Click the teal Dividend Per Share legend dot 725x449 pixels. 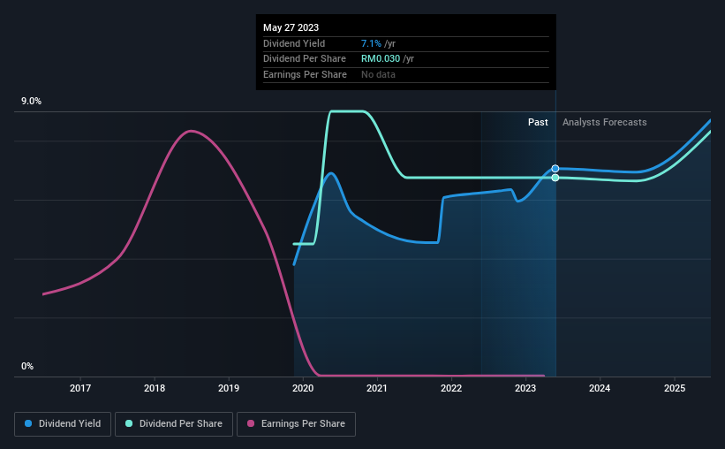coord(129,423)
